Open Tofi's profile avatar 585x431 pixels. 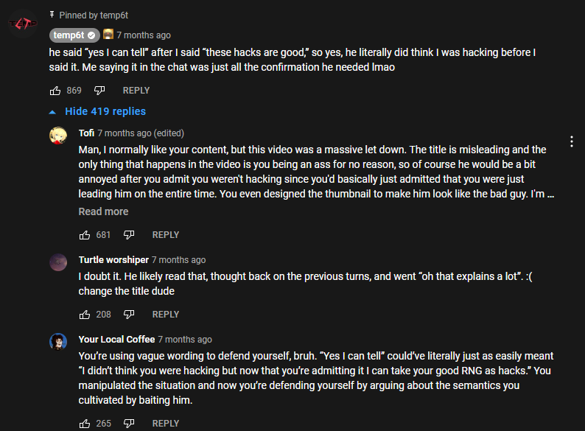coord(58,135)
